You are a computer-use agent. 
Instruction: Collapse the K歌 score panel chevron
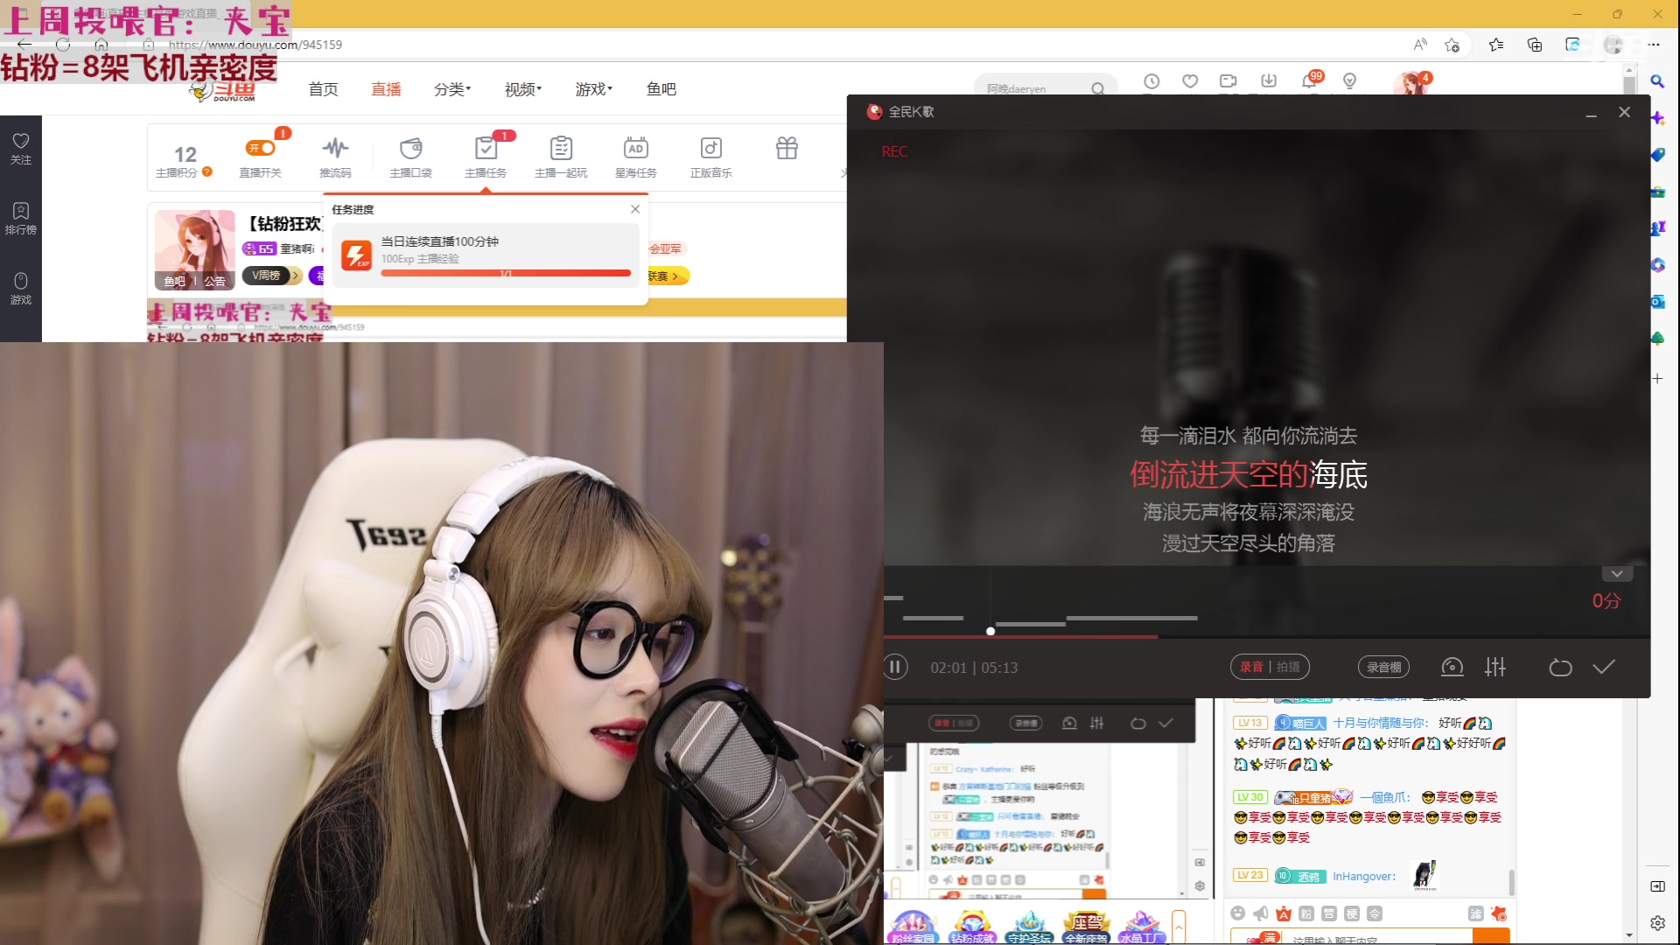point(1617,574)
